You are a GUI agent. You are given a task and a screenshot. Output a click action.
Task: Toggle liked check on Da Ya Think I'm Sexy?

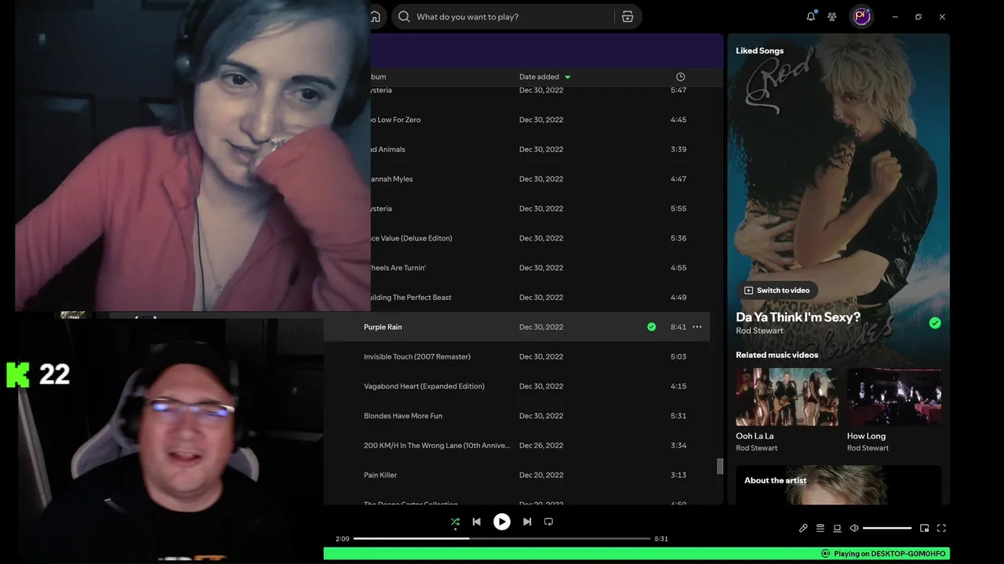pyautogui.click(x=935, y=323)
